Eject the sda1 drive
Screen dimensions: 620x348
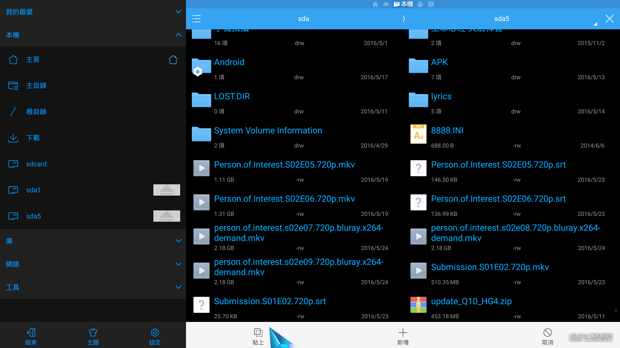point(167,190)
